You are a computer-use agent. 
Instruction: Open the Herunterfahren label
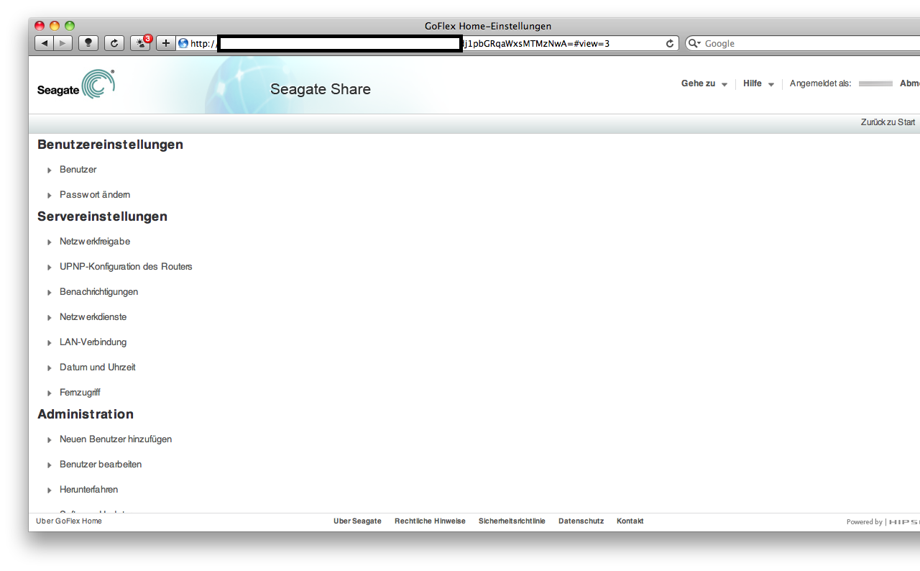pos(88,490)
